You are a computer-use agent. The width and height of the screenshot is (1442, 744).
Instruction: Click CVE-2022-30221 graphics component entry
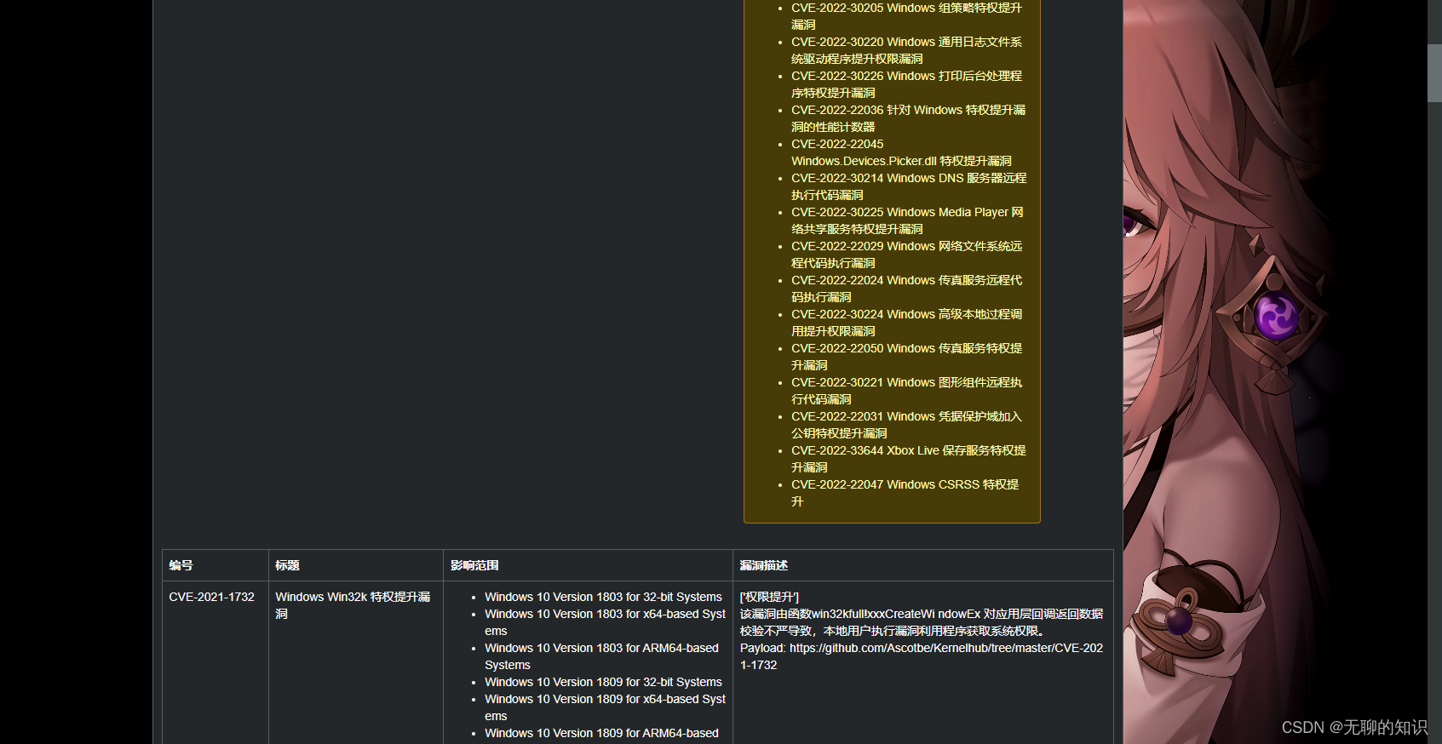(x=906, y=391)
